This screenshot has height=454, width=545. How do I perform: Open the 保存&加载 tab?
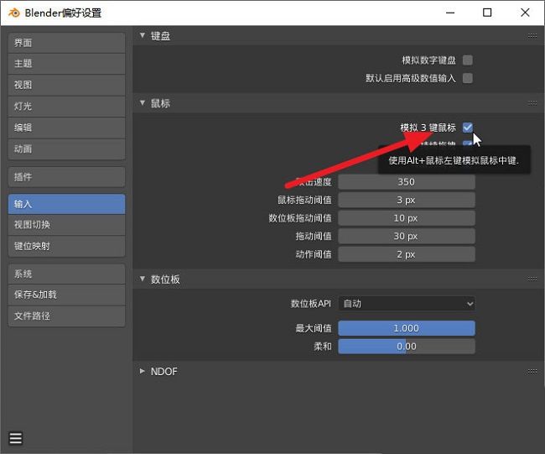coord(66,295)
